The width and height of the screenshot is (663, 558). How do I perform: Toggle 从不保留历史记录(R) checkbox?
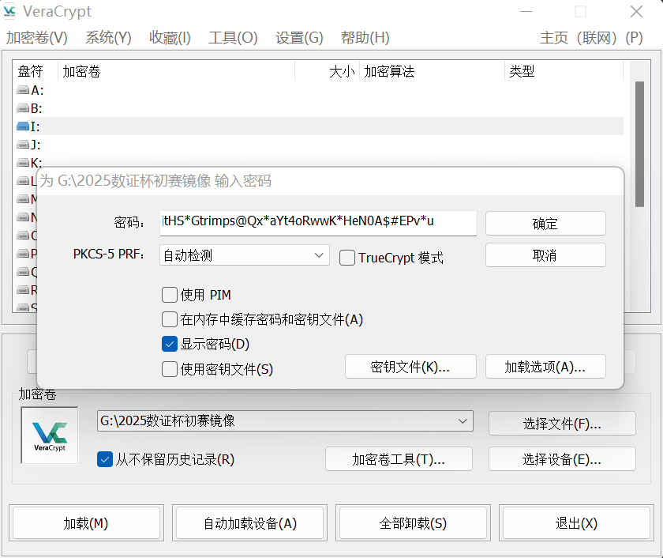point(105,459)
